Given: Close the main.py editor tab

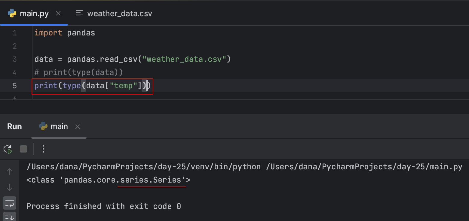Looking at the screenshot, I should pyautogui.click(x=59, y=14).
